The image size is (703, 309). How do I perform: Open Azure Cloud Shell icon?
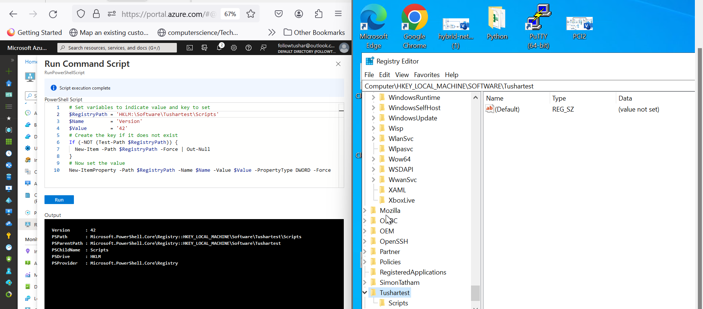pyautogui.click(x=190, y=48)
